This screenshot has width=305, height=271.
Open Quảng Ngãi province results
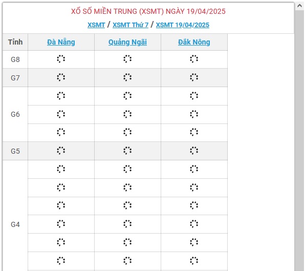click(127, 42)
